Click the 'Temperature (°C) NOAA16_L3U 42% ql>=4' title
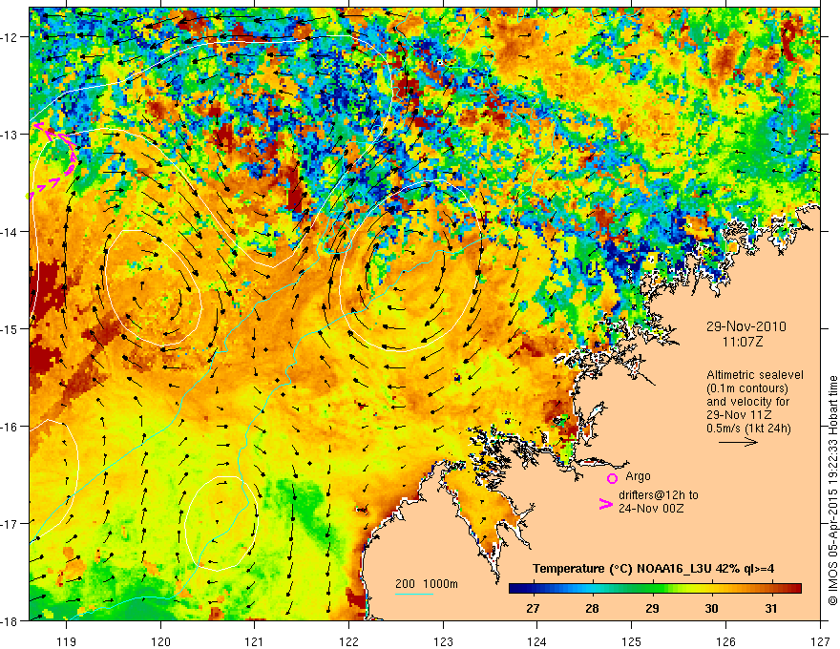 pyautogui.click(x=653, y=569)
